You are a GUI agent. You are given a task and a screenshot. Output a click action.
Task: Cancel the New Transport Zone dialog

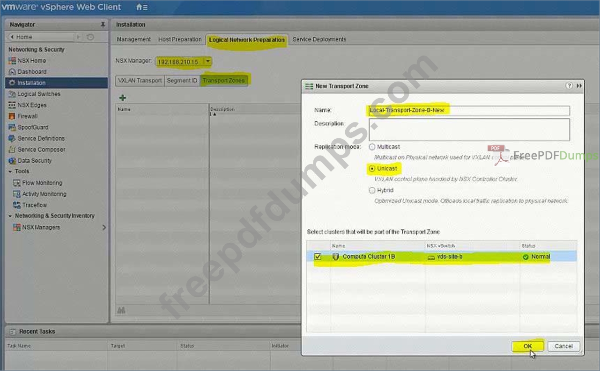click(563, 346)
